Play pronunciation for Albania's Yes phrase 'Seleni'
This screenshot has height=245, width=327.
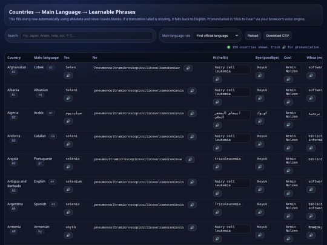click(x=68, y=98)
